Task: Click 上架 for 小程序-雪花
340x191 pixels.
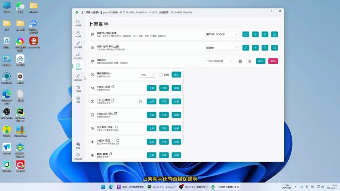Action: (x=151, y=142)
